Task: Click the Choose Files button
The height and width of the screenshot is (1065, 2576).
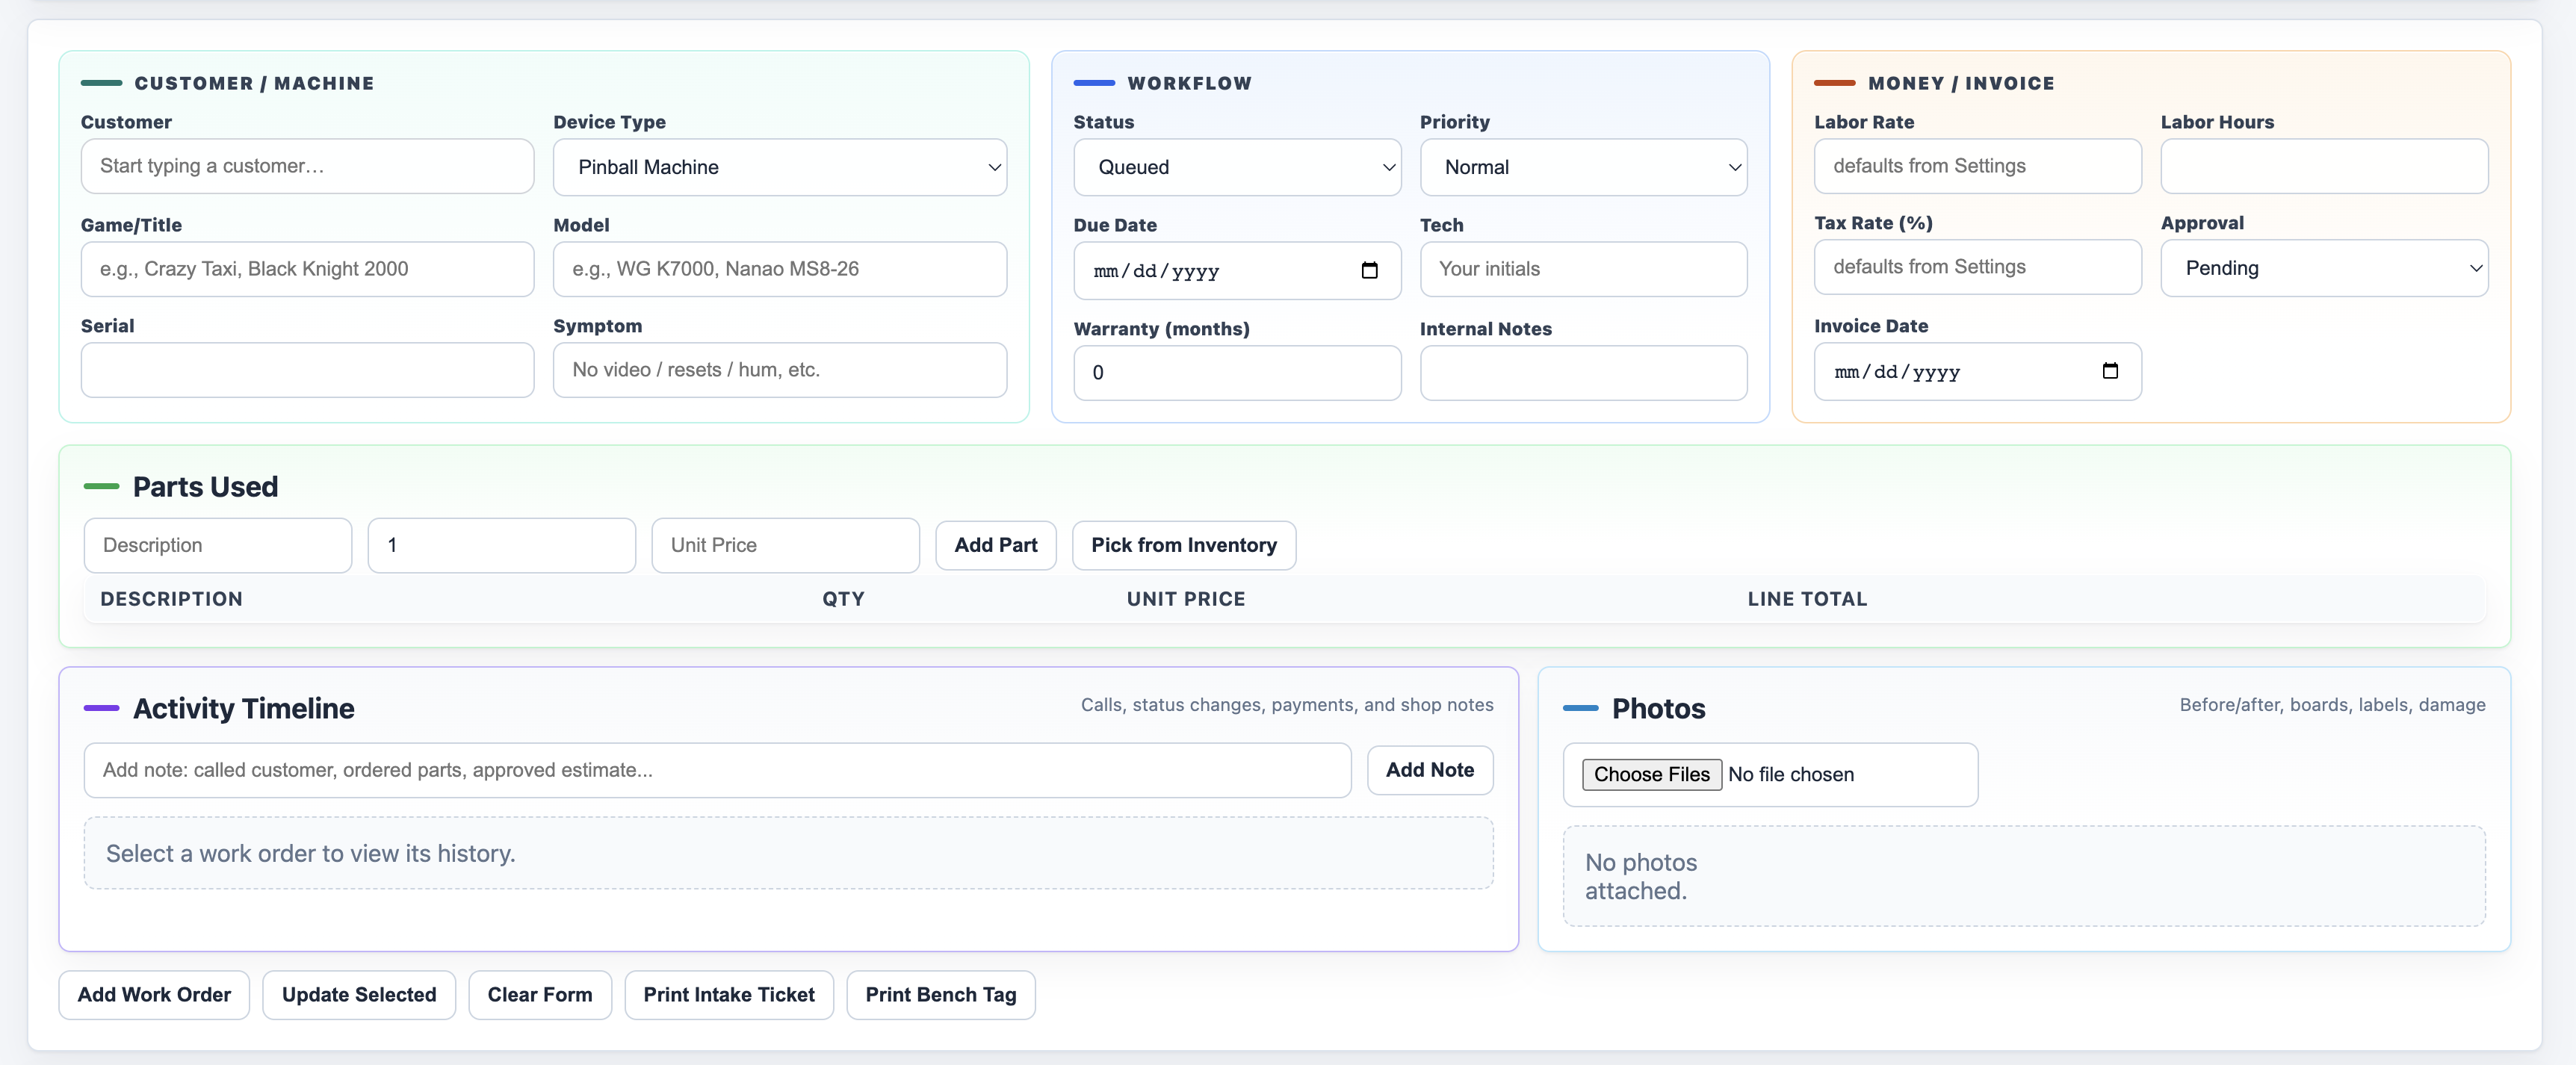Action: coord(1651,774)
